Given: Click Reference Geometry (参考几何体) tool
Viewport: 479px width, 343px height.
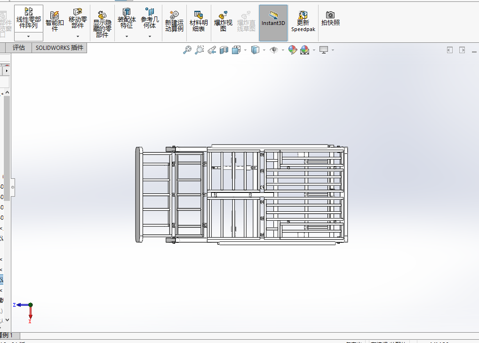Looking at the screenshot, I should 150,18.
